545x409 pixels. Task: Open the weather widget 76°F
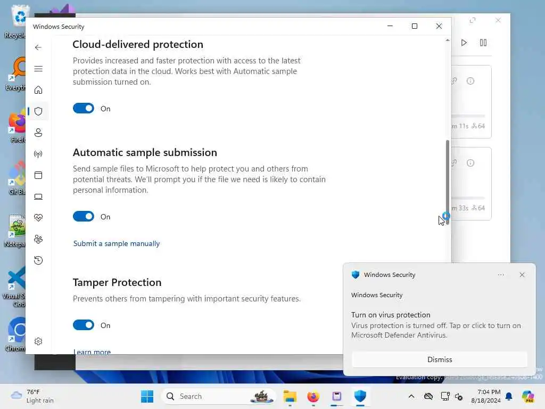[x=32, y=396]
